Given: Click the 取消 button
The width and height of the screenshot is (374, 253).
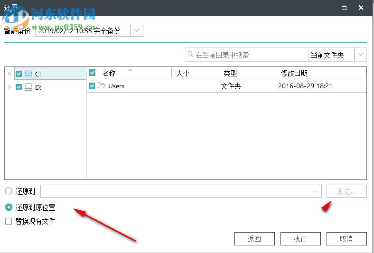Looking at the screenshot, I should [346, 239].
